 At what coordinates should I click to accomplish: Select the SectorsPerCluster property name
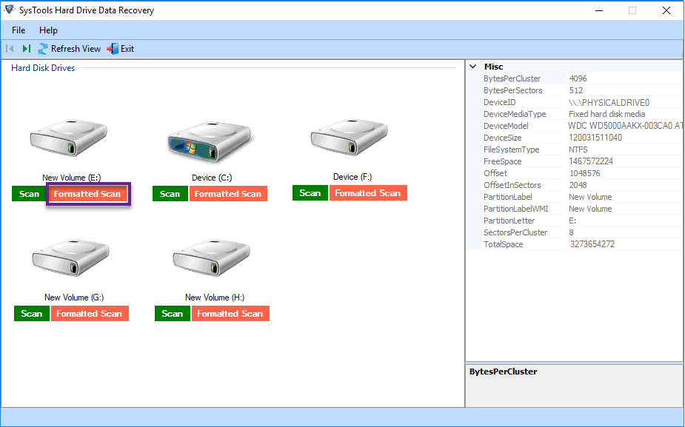point(515,232)
